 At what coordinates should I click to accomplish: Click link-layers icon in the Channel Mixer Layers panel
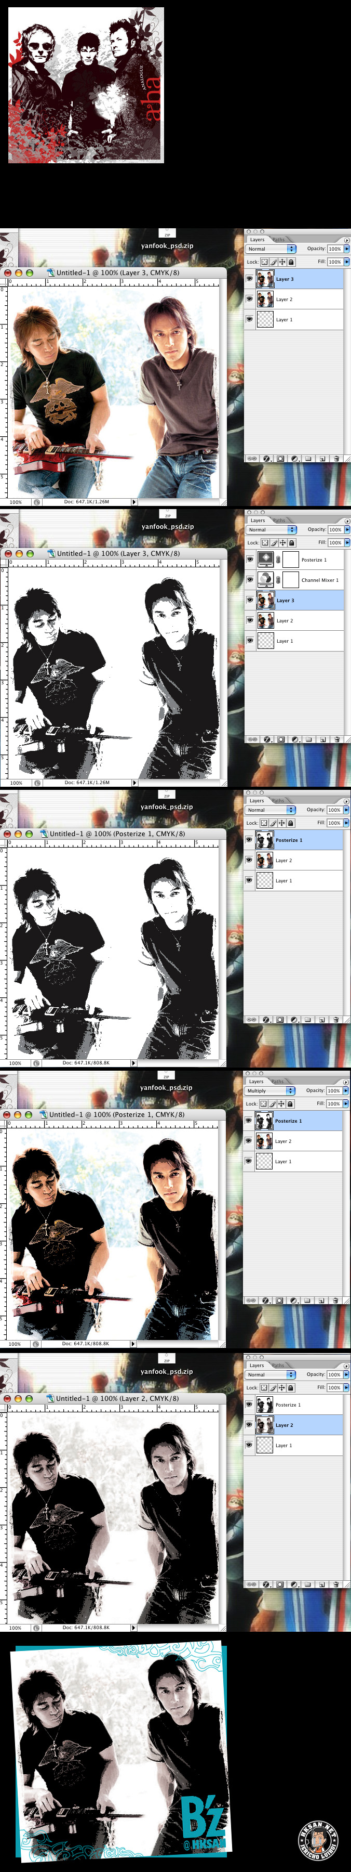click(x=252, y=740)
